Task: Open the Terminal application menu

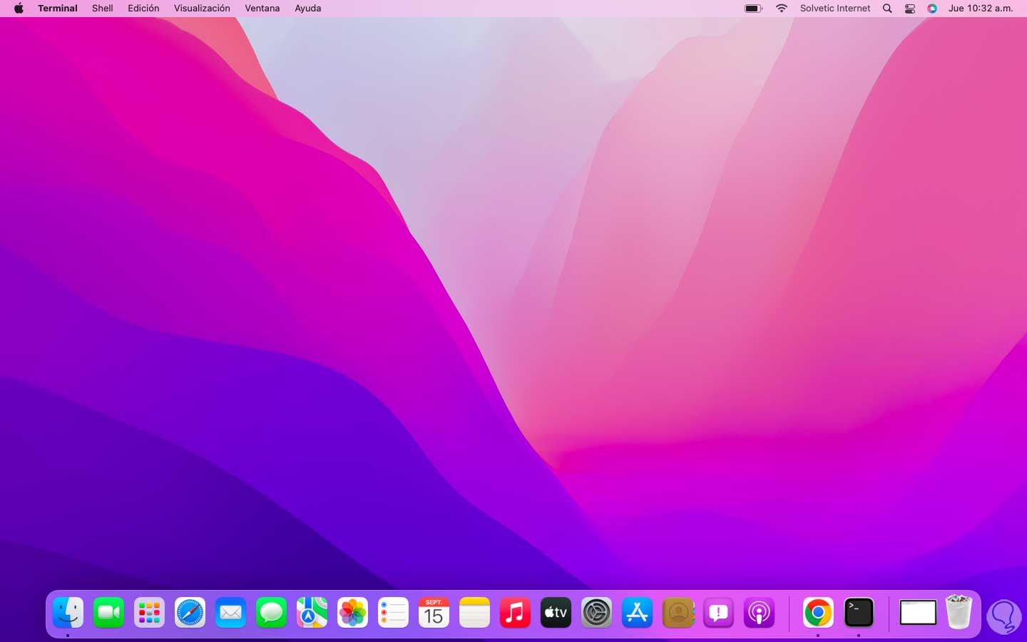Action: click(x=58, y=9)
